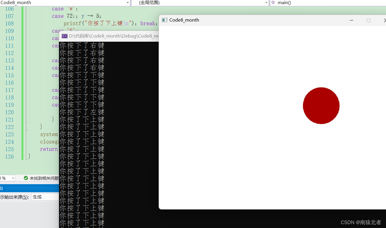
Task: Click the console window icon in its title bar
Action: pos(64,36)
